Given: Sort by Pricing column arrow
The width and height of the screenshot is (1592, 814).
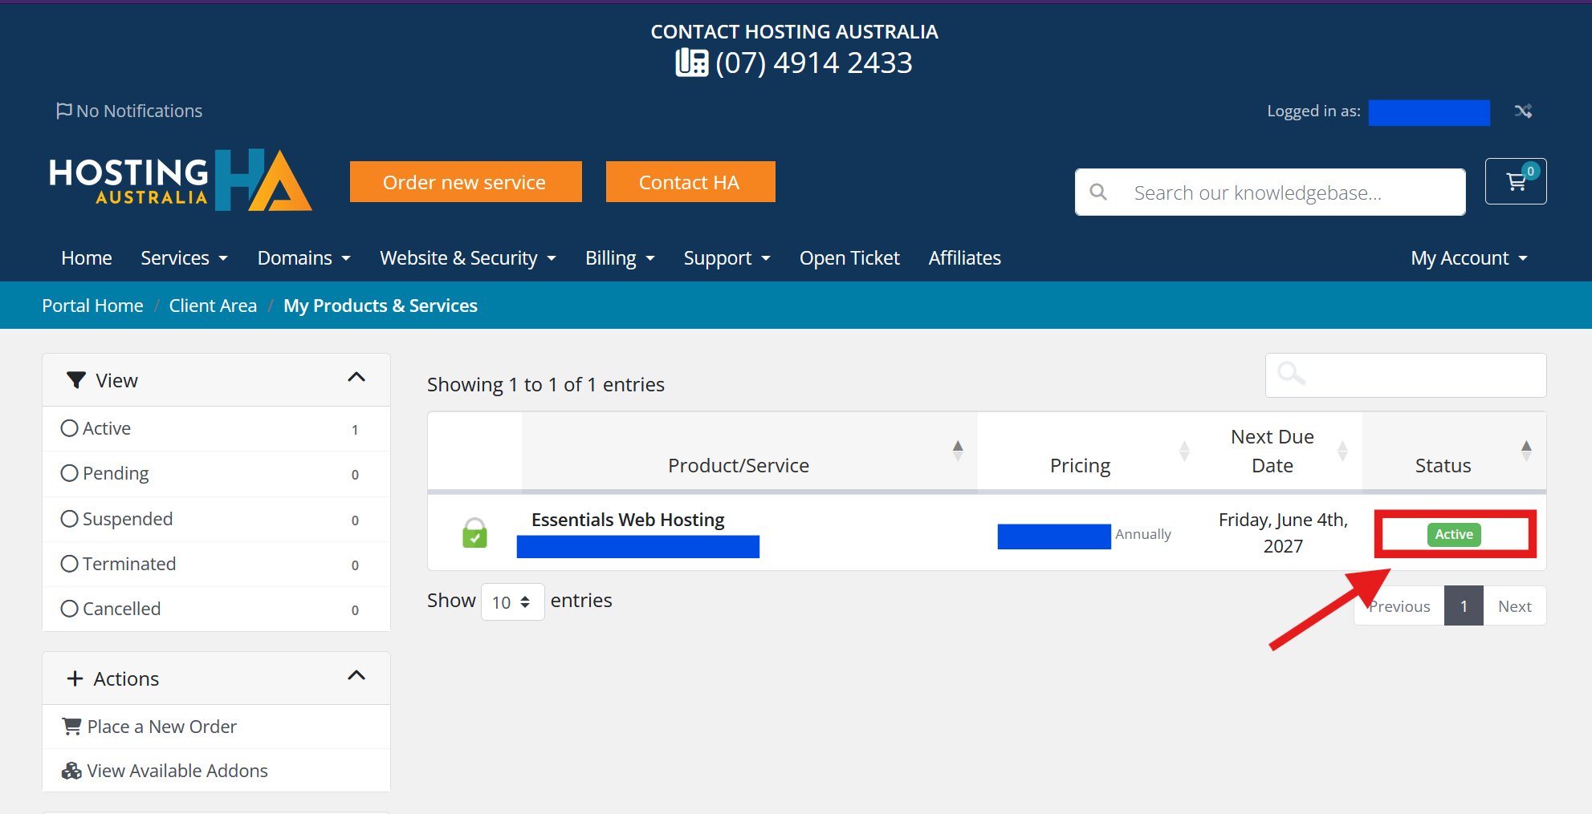Looking at the screenshot, I should (x=1184, y=451).
